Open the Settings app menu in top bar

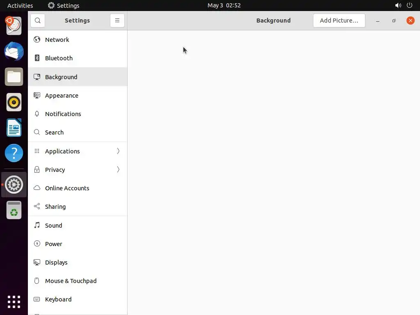(x=64, y=5)
